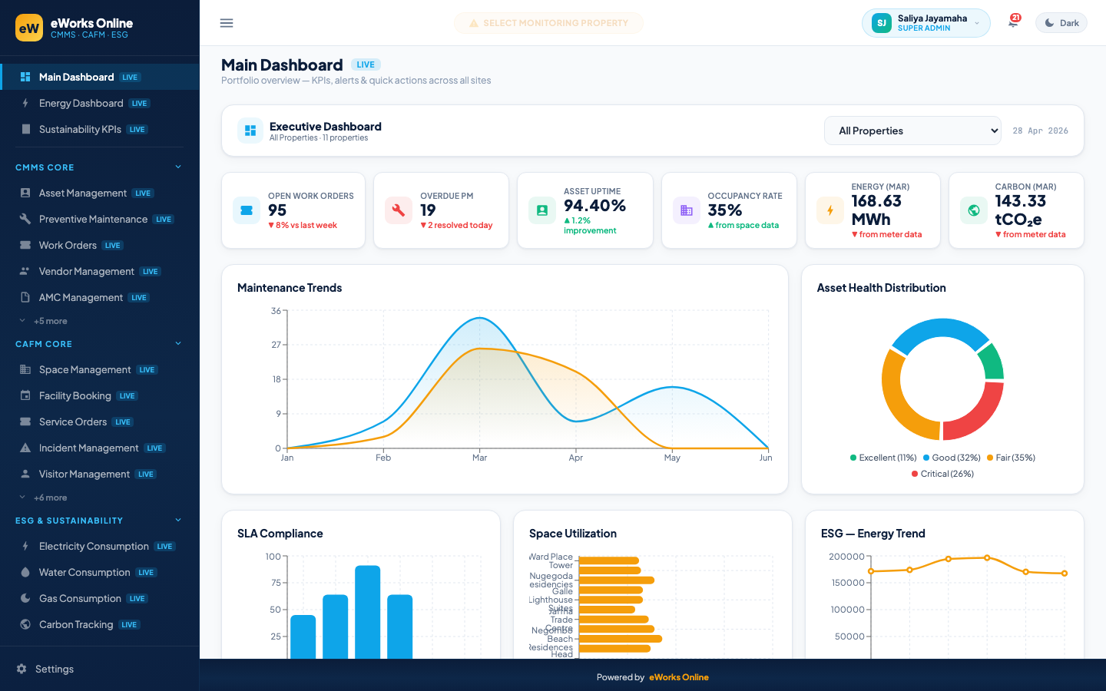Click the Vendor Management people icon

tap(25, 271)
